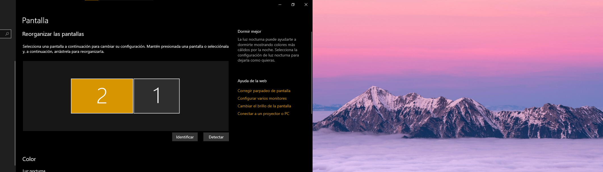Minimize the Settings window

tap(280, 5)
